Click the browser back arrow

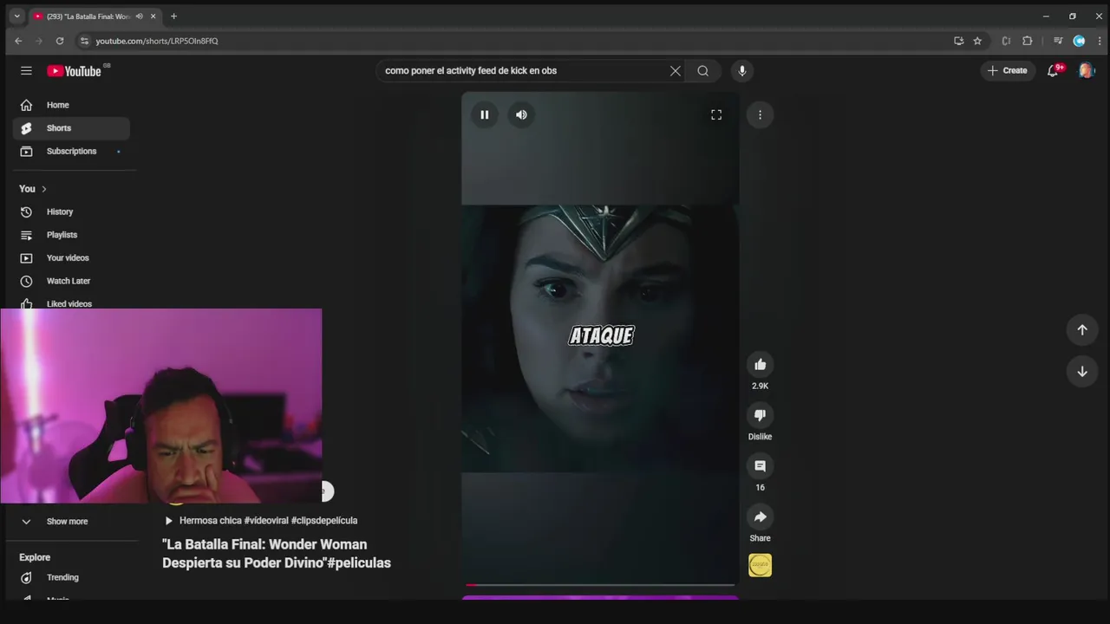point(18,41)
